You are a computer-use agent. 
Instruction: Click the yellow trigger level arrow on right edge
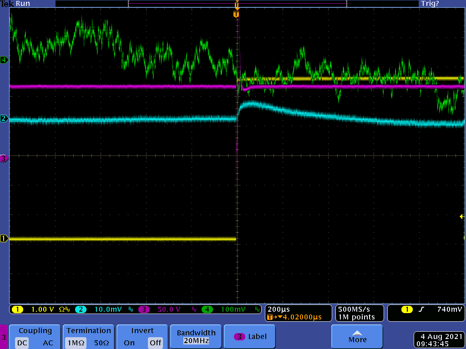click(461, 217)
